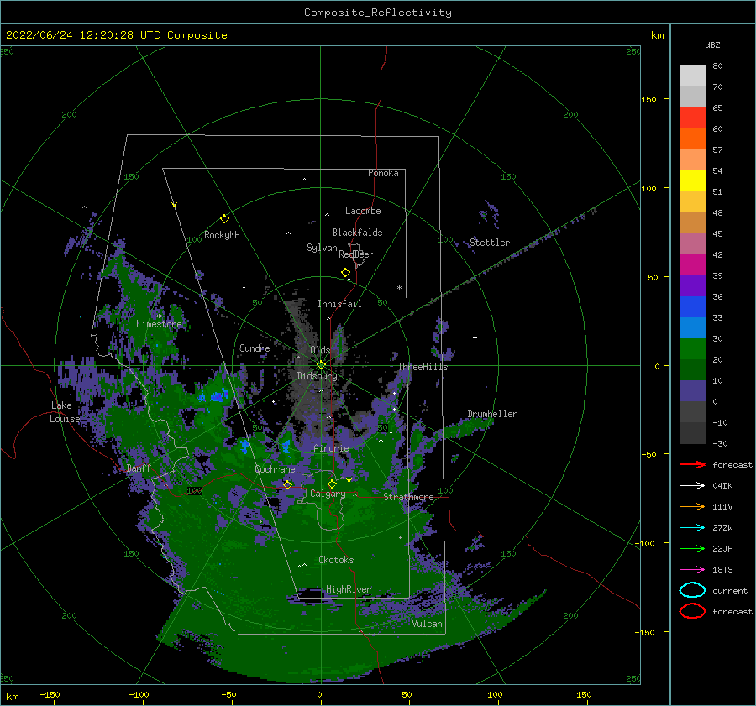Click the Okotoks label

336,560
